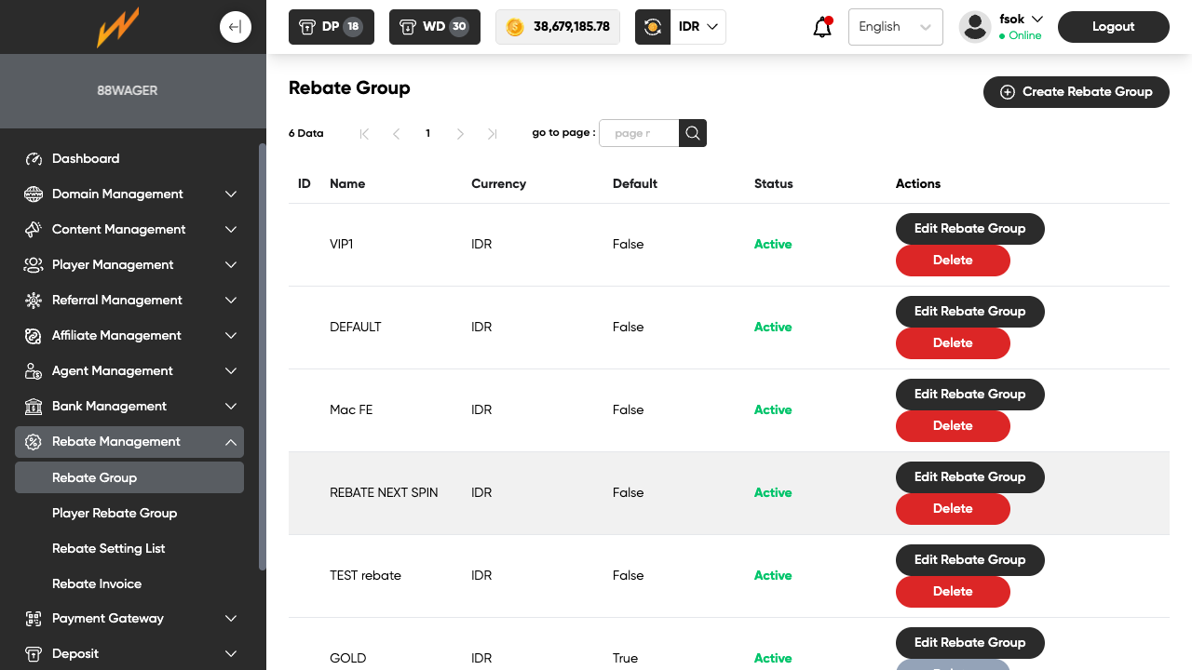Edit Rebate Group for Mac FE
This screenshot has height=670, width=1192.
(x=970, y=395)
